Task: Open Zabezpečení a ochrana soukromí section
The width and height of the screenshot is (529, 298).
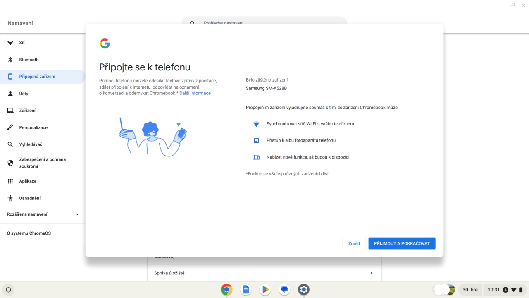Action: tap(43, 163)
